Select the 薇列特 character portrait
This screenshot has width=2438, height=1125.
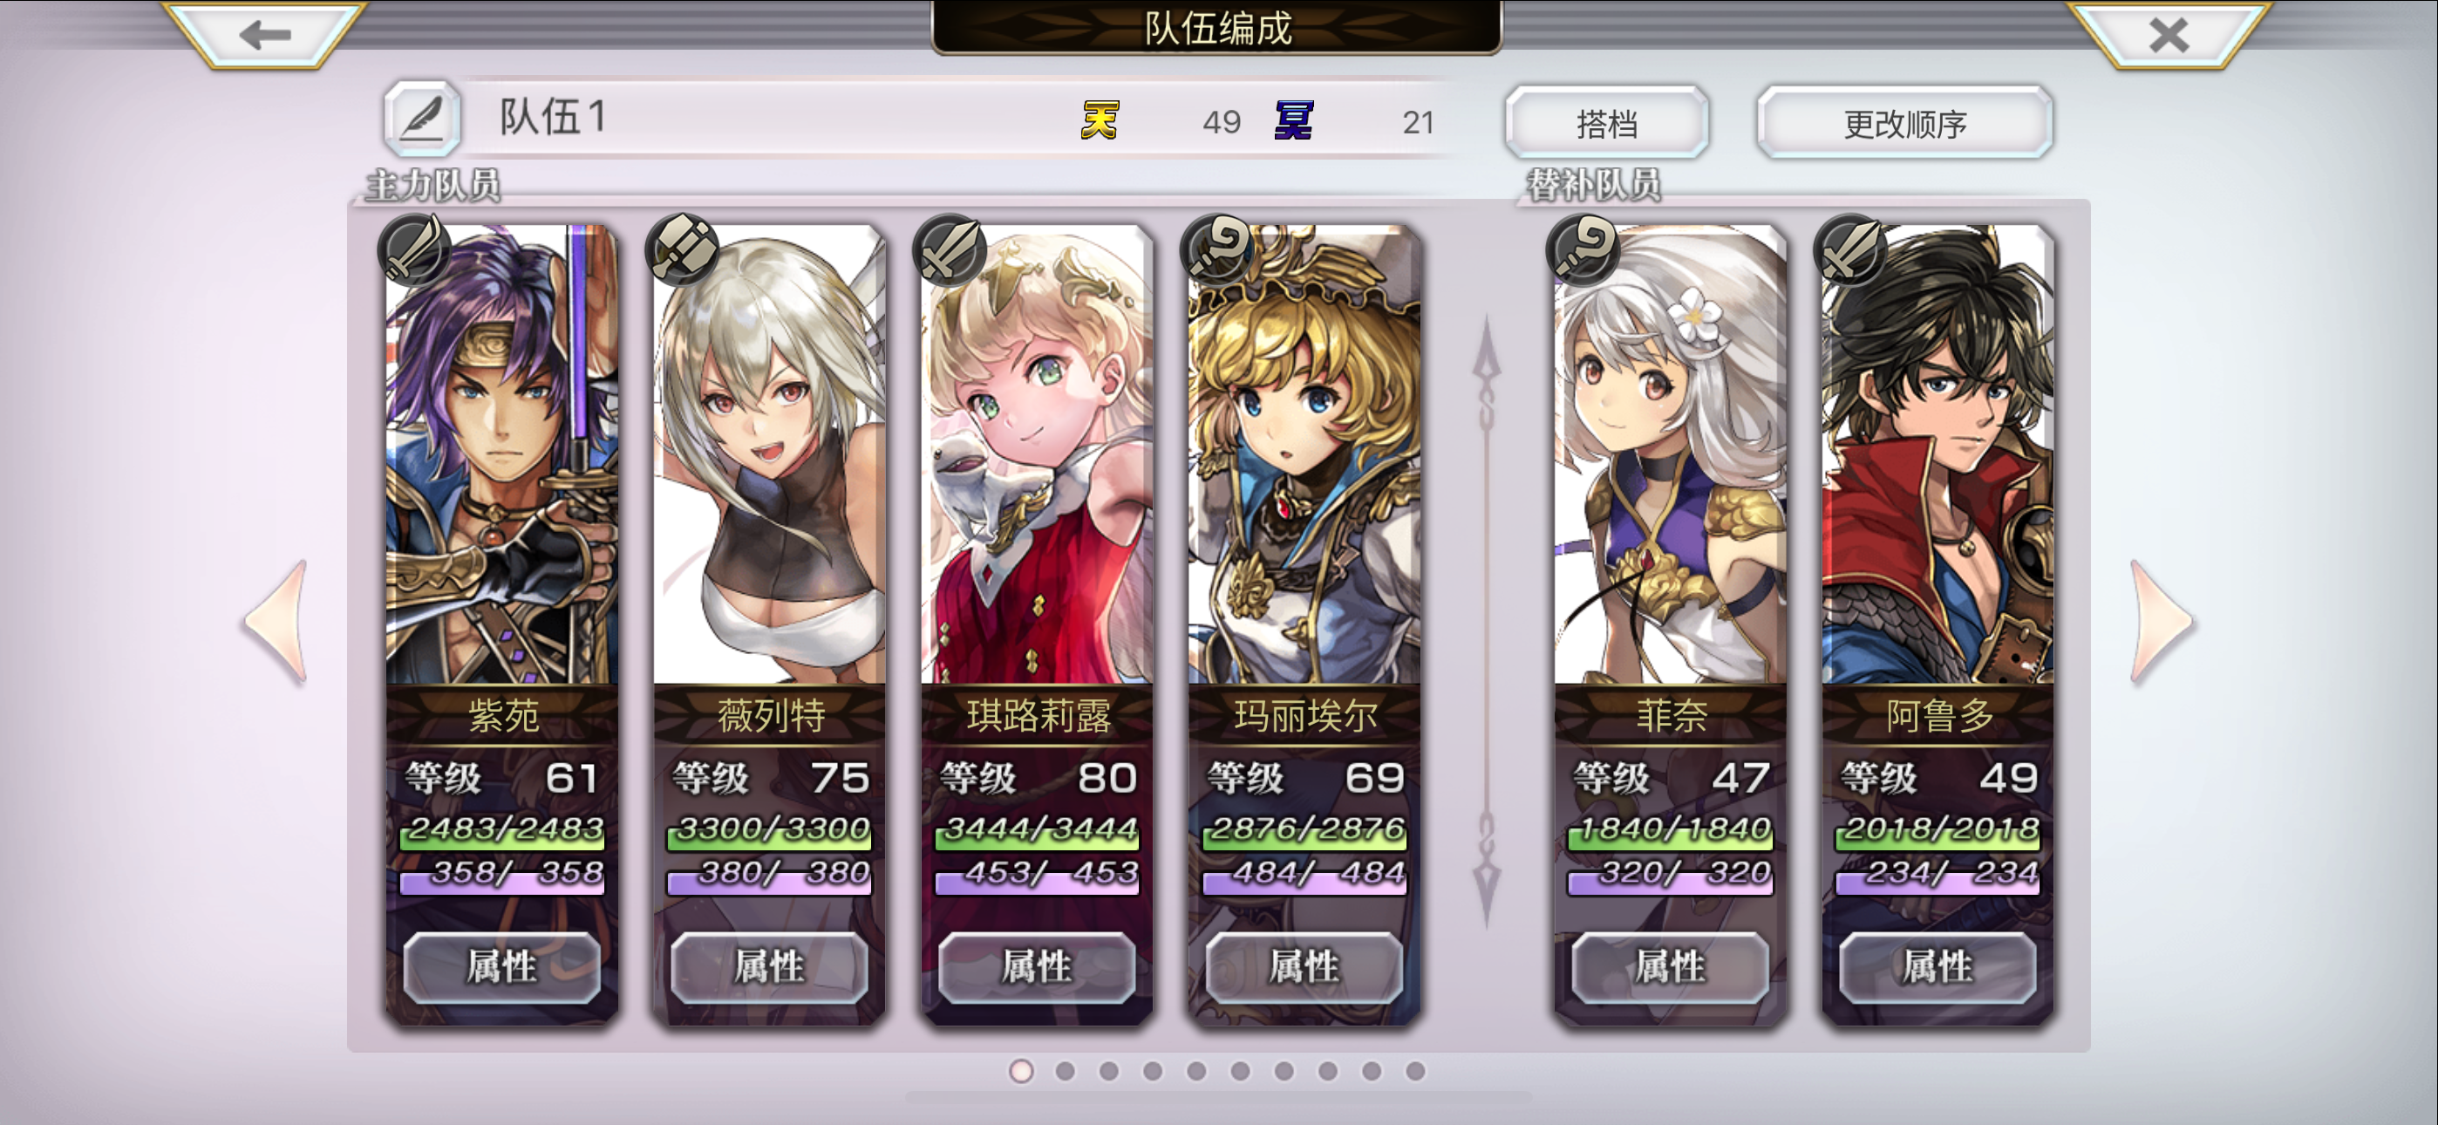point(769,454)
